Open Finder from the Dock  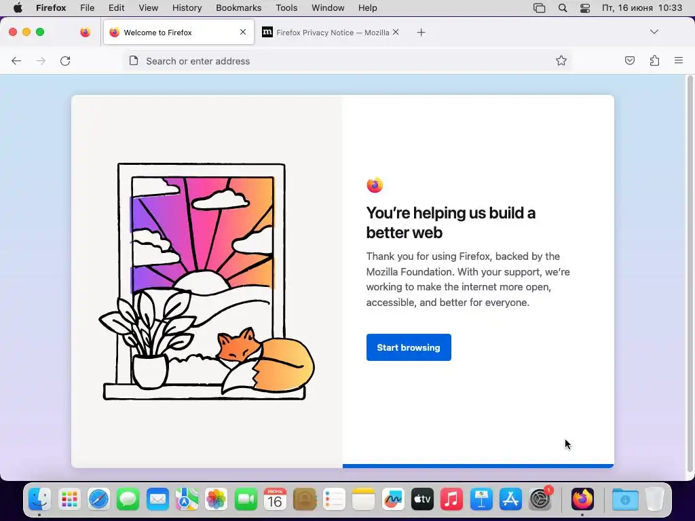coord(40,499)
